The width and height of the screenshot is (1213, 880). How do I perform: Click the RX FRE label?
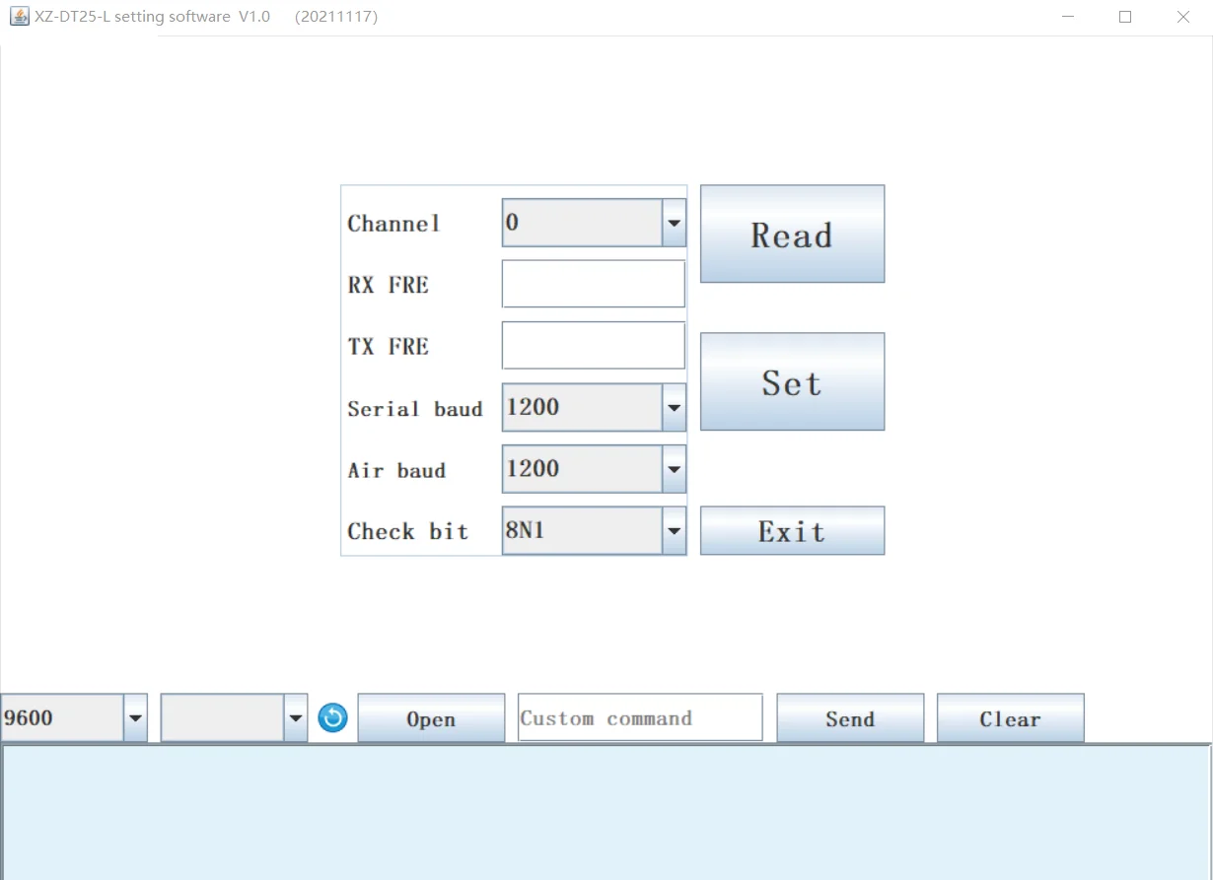388,285
